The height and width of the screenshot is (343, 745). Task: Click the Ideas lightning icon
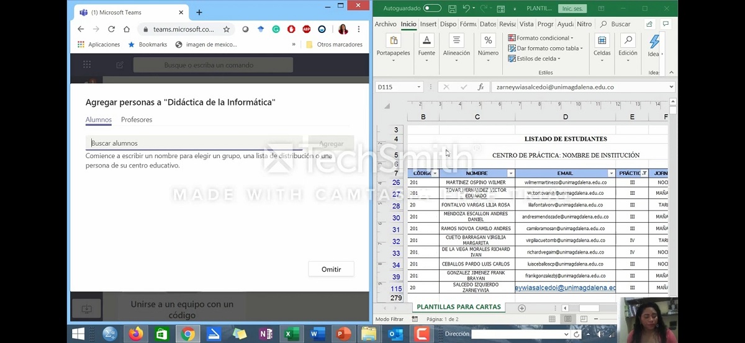654,46
